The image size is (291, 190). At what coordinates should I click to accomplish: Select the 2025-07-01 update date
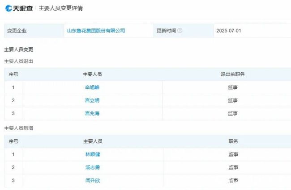click(229, 31)
